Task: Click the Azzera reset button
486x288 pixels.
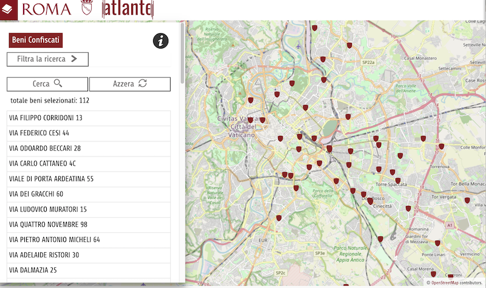Action: pos(130,84)
